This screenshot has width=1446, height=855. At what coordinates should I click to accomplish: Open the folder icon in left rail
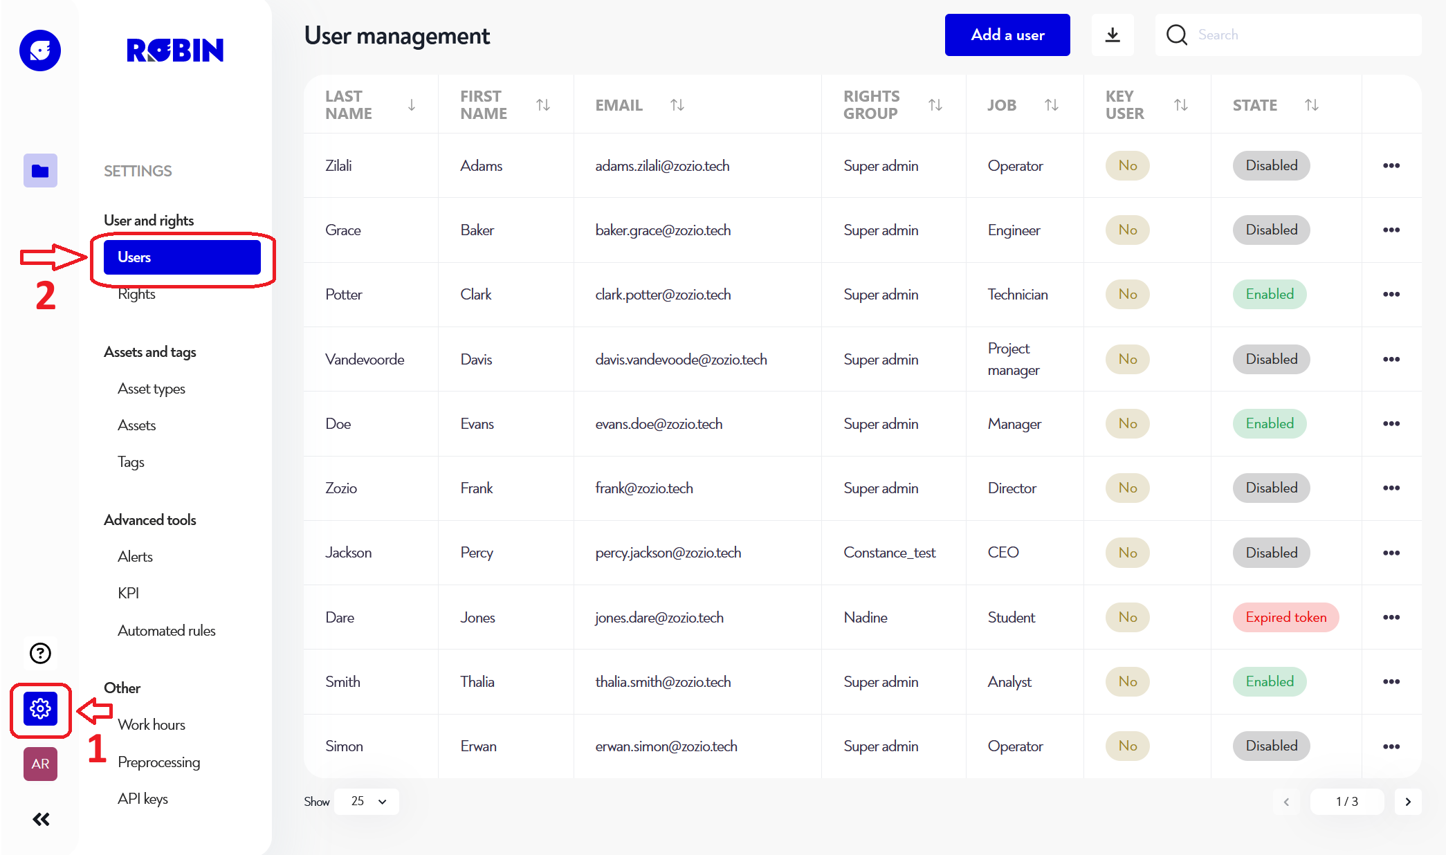[x=40, y=170]
